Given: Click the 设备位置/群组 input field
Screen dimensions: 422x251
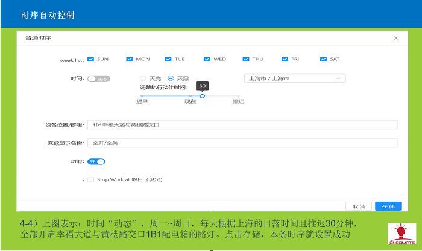Looking at the screenshot, I should tap(242, 125).
